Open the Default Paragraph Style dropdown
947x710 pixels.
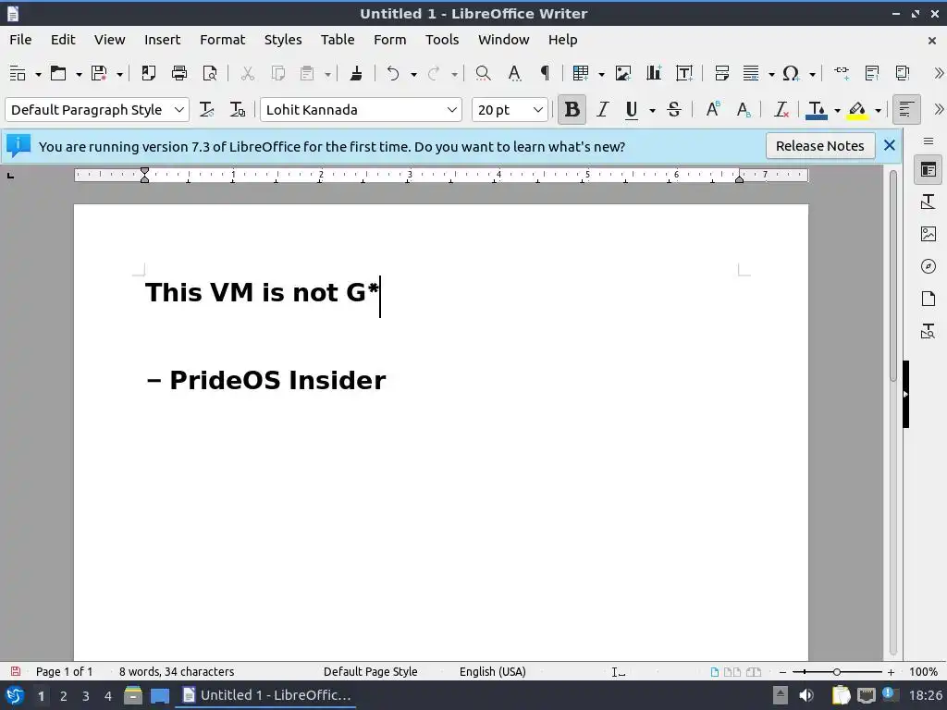coord(178,110)
